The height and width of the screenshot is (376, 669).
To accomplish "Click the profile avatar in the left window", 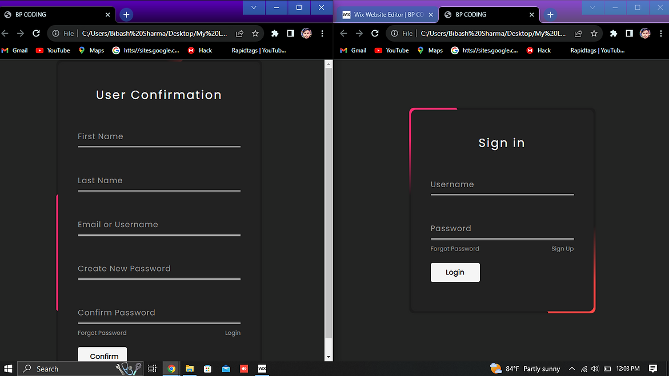I will click(306, 34).
